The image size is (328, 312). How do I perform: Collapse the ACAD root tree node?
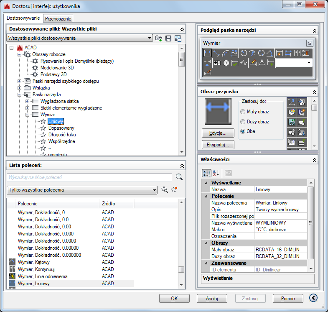[12, 48]
